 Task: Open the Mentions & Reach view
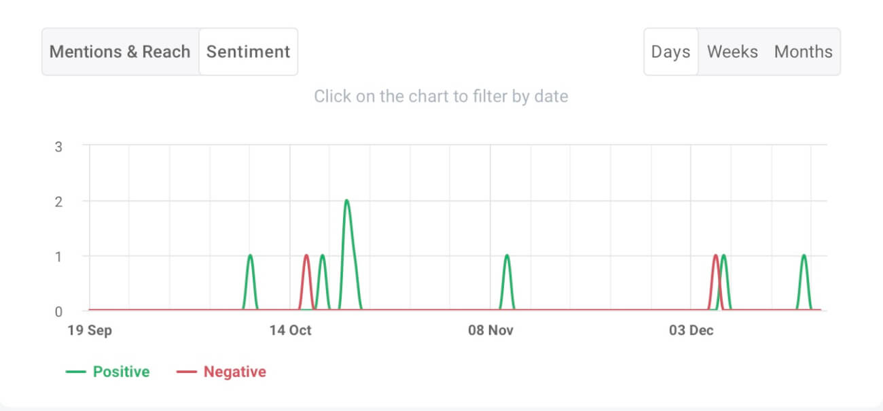click(120, 51)
